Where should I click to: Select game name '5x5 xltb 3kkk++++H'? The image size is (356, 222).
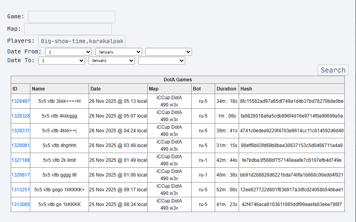tap(59, 101)
